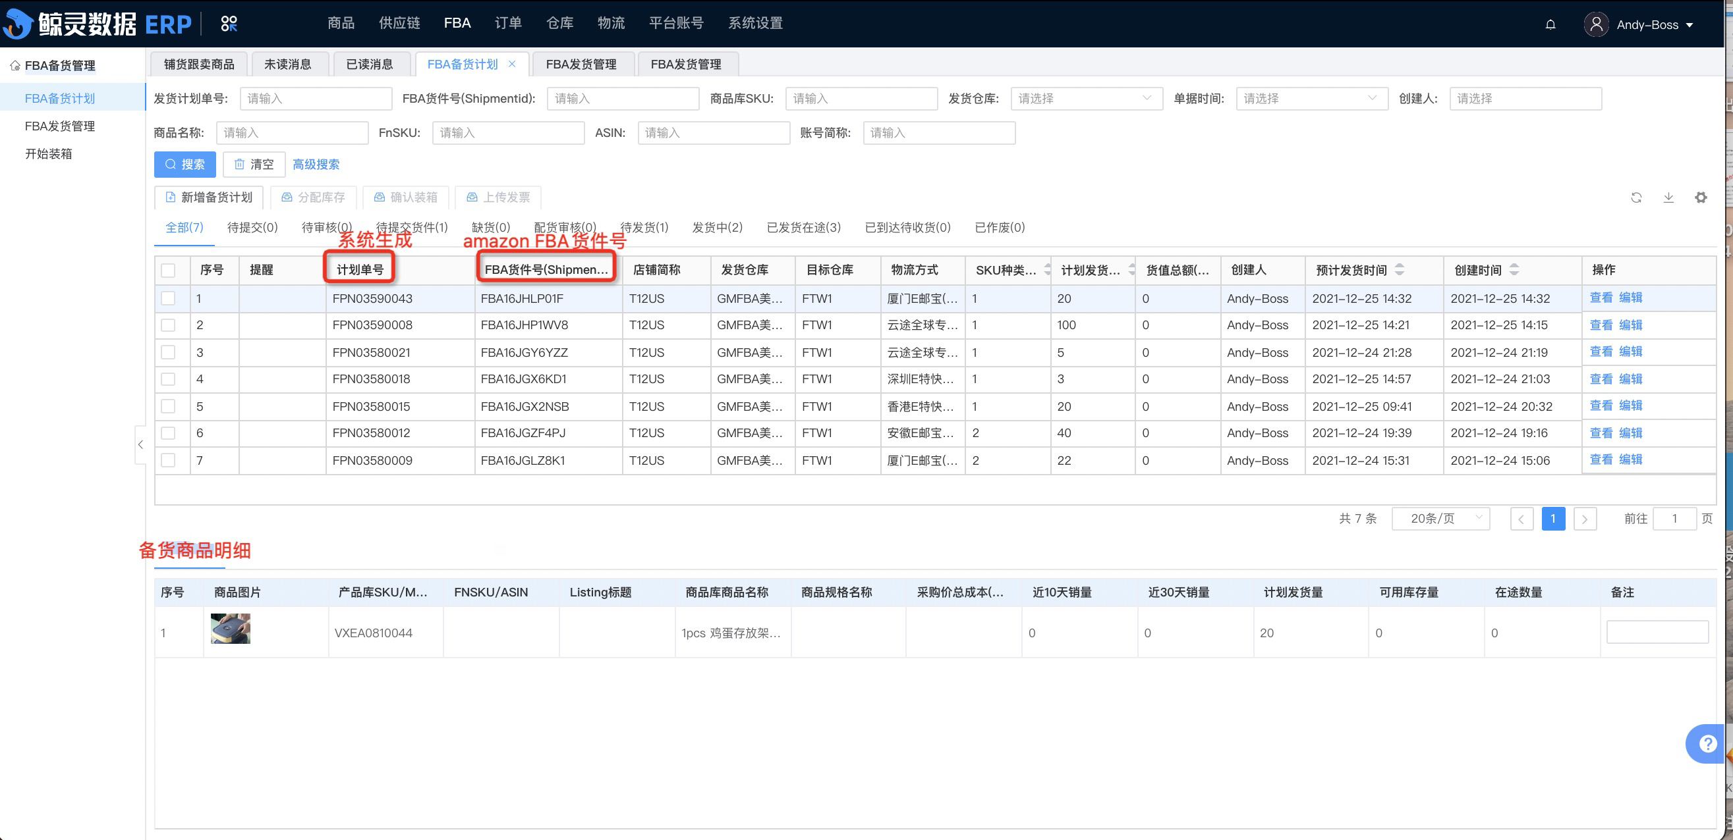Click the user avatar icon
This screenshot has height=840, width=1733.
coord(1596,25)
